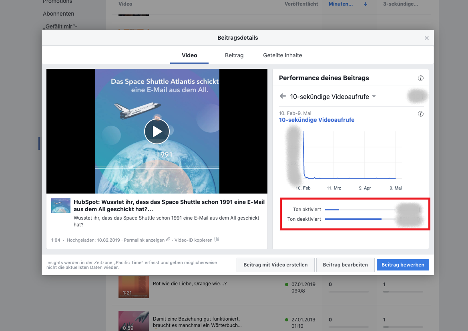This screenshot has height=331, width=468.
Task: Click the 1:21 video thumbnail
Action: click(x=133, y=287)
